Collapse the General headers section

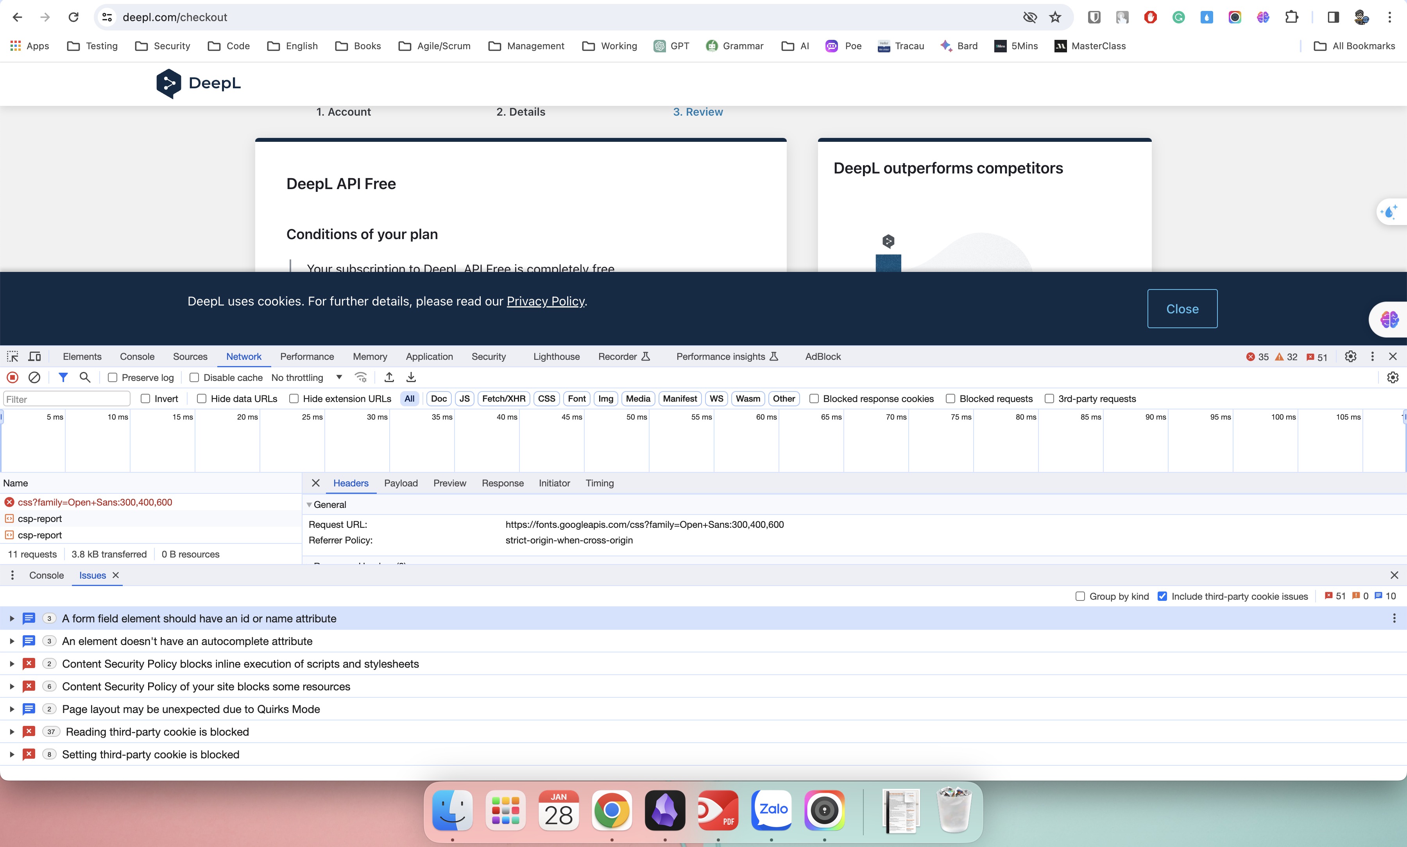310,504
